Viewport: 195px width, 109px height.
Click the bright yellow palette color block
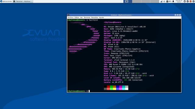(x=115, y=89)
